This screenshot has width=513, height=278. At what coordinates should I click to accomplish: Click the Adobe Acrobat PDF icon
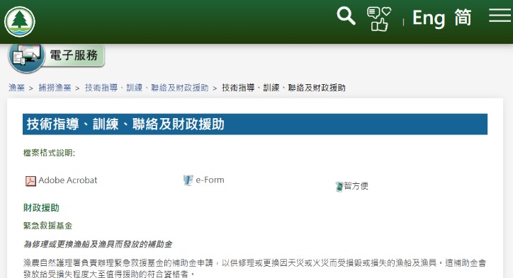pos(30,180)
